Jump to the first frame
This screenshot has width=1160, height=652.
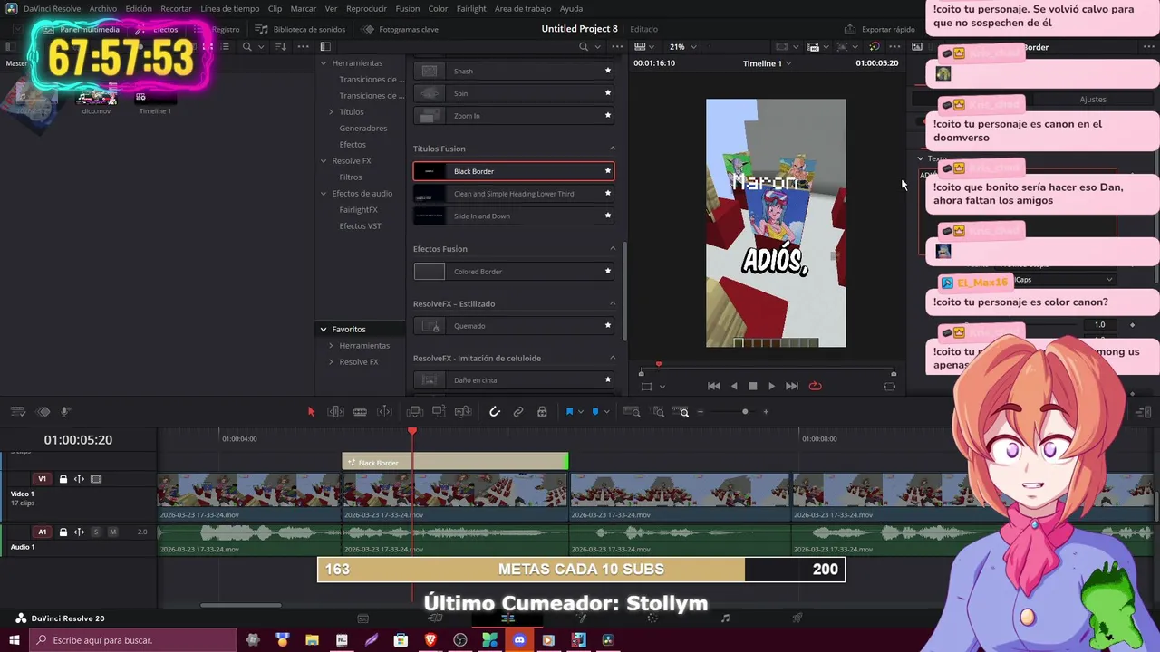pos(714,386)
